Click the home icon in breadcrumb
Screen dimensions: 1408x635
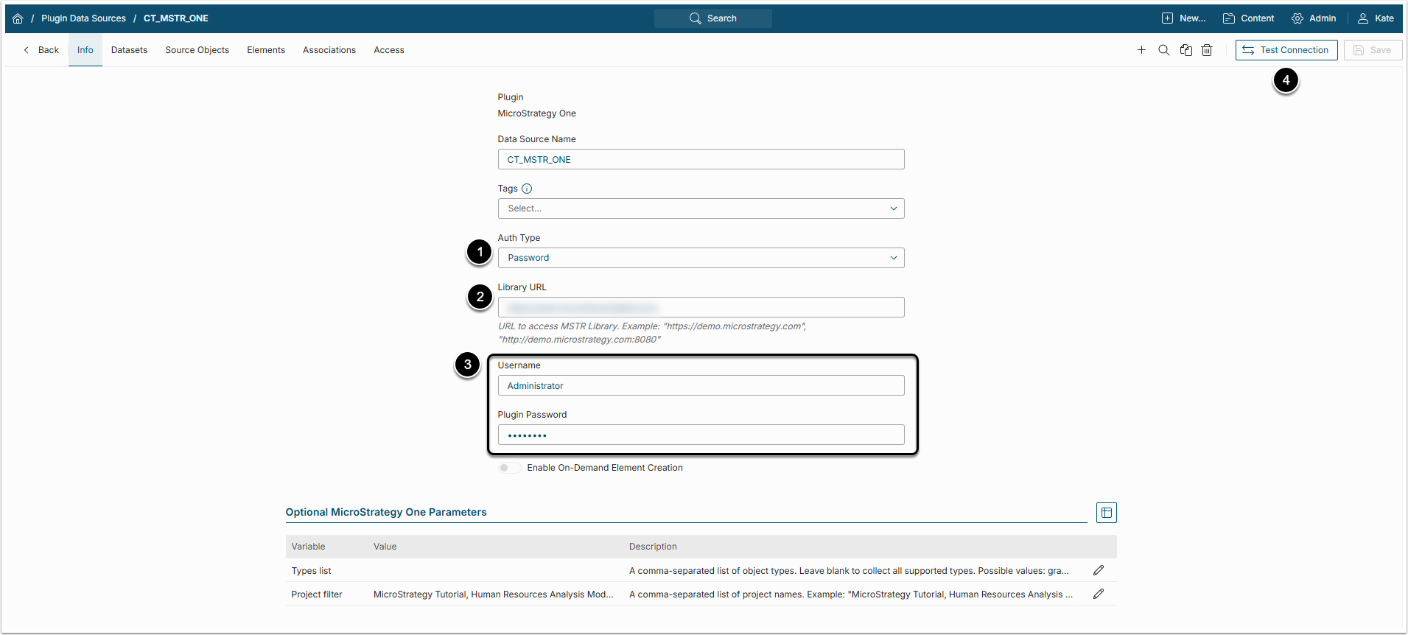(x=18, y=18)
